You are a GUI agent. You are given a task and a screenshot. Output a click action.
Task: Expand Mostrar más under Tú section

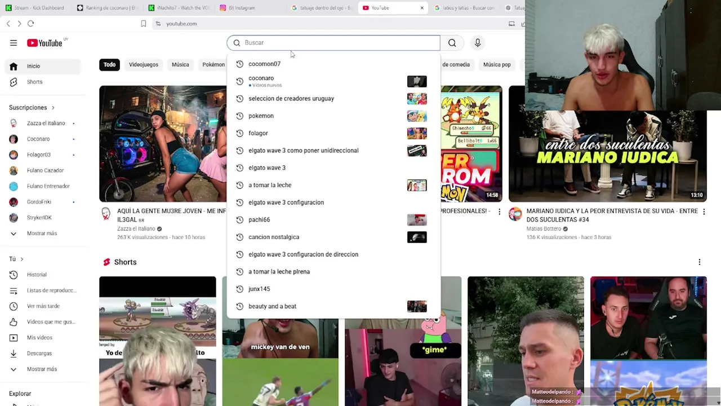(x=42, y=369)
